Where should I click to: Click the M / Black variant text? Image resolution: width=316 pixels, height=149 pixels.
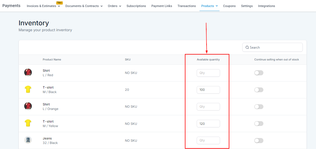50,92
